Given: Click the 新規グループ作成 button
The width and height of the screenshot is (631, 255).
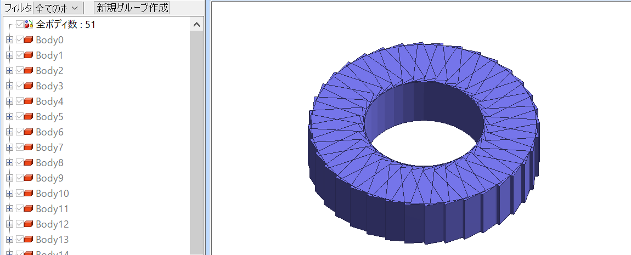Looking at the screenshot, I should click(132, 8).
